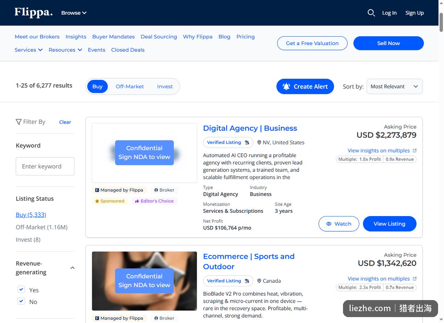Click the Verified Listing badge icon for Digital Agency
Viewport: 444px width, 323px height.
point(247,142)
